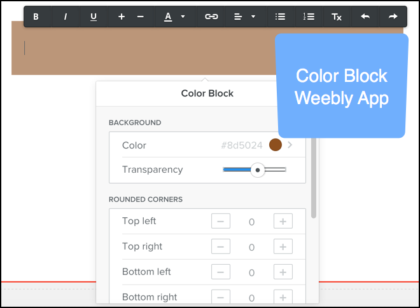Decrease Top right corner radius

click(x=221, y=246)
